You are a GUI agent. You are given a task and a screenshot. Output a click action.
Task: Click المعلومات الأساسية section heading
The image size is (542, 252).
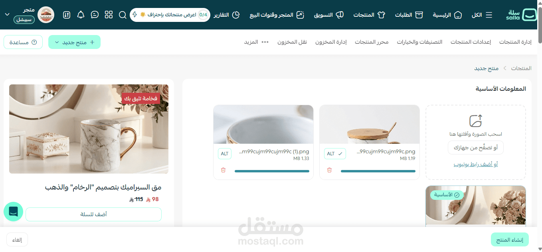coord(500,89)
